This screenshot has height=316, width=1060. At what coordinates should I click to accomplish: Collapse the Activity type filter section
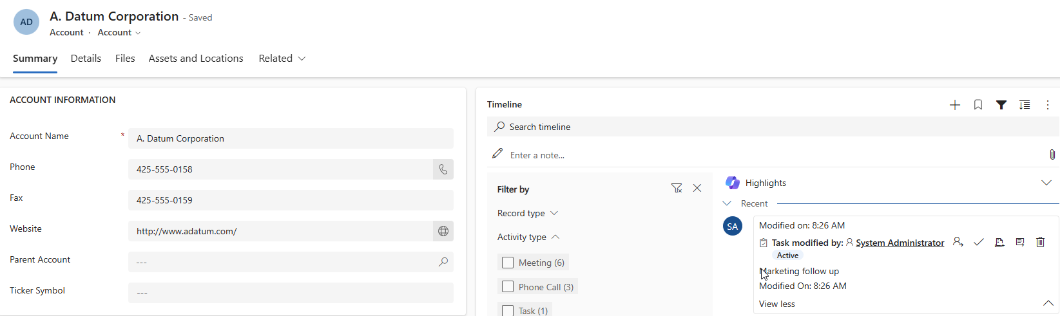coord(528,237)
